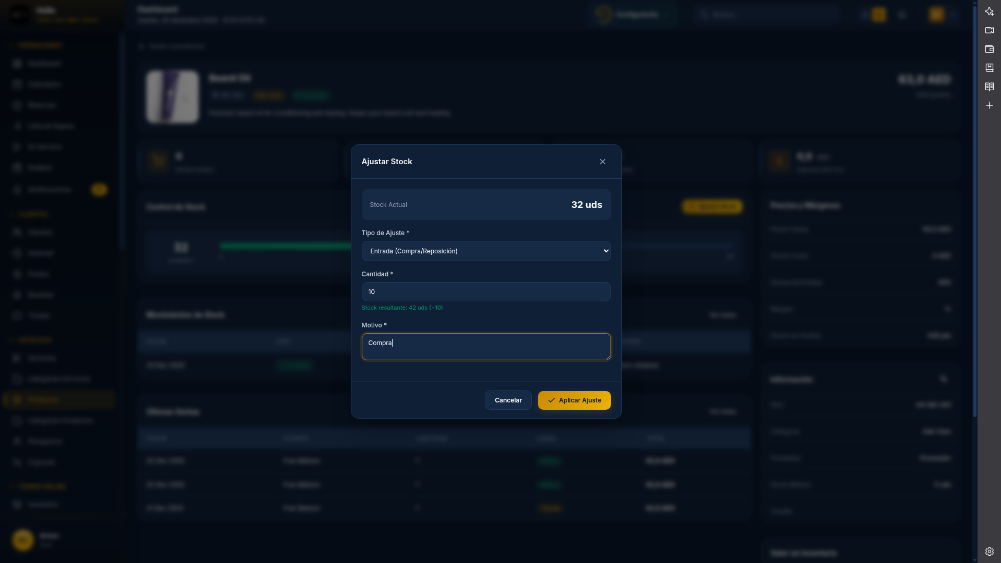The image size is (1001, 563).
Task: Open the Tipo de Ajuste dropdown
Action: click(x=485, y=251)
